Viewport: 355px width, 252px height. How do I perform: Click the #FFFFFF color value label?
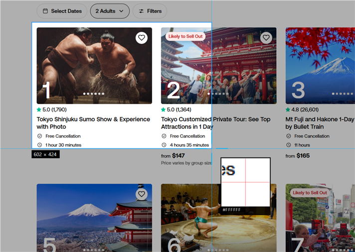[x=232, y=210]
